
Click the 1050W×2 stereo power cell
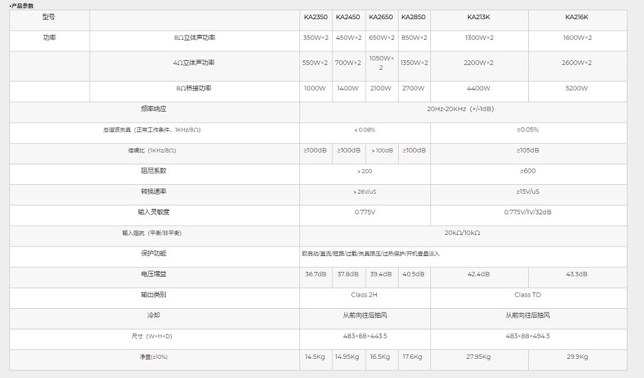tap(381, 63)
